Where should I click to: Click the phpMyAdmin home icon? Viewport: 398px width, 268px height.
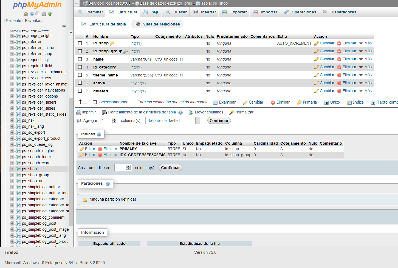click(26, 14)
